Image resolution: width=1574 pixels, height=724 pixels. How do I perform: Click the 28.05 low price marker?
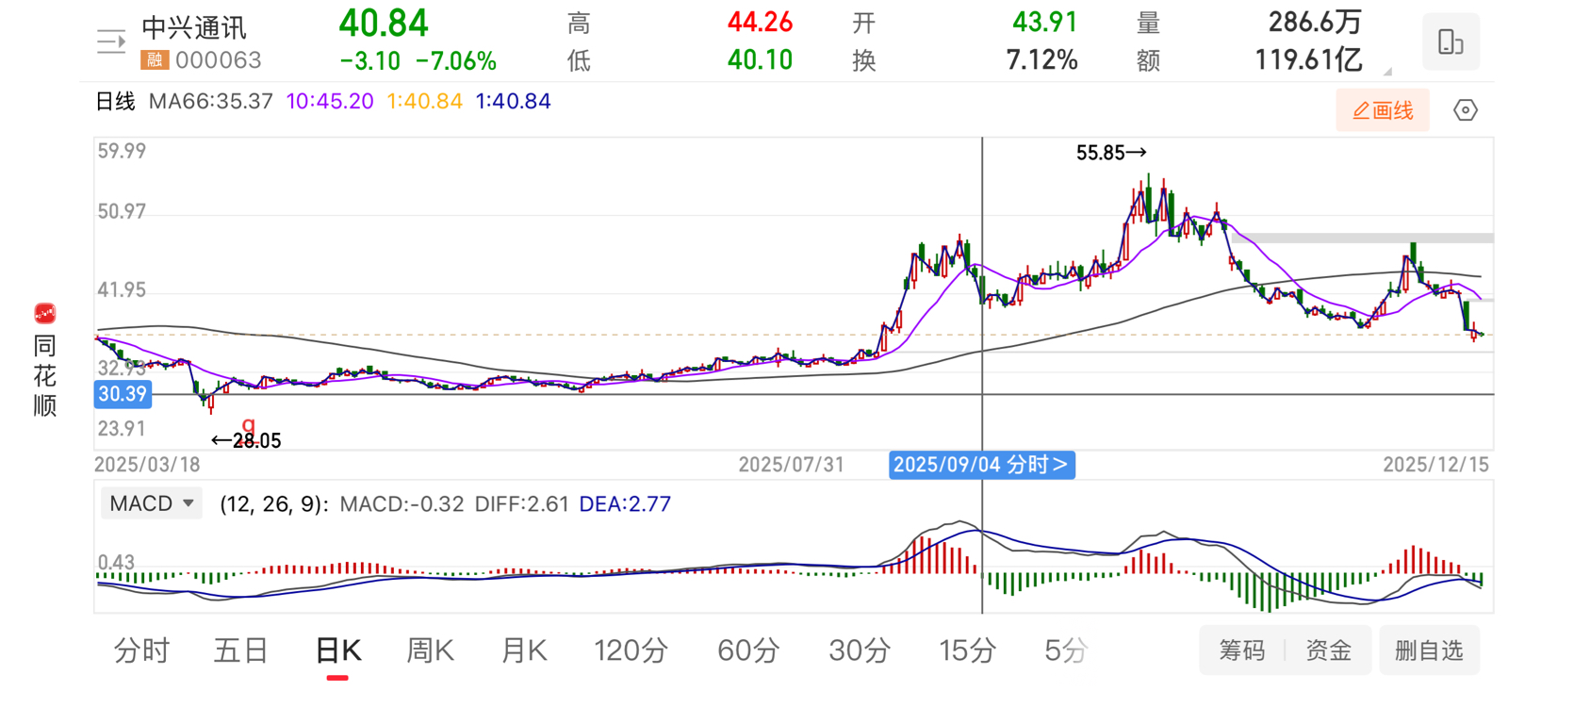pos(246,441)
